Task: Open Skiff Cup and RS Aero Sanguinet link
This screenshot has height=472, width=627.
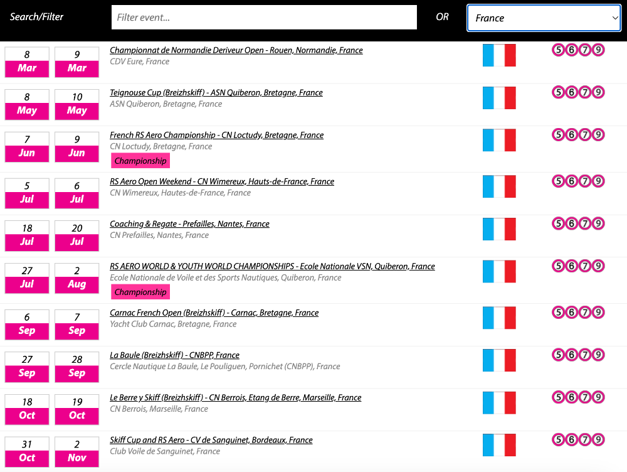Action: point(211,440)
